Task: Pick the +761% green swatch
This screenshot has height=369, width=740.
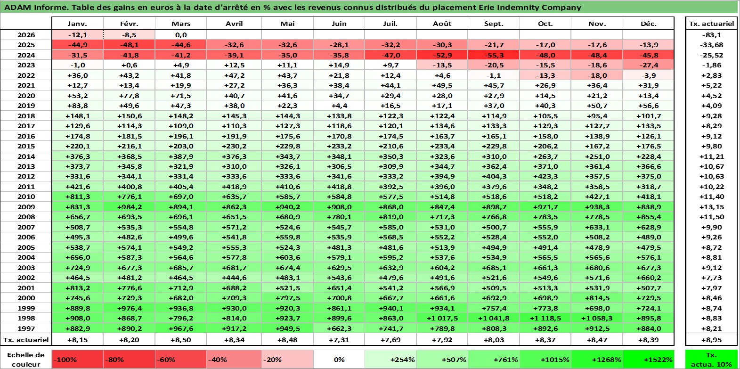Action: point(494,359)
